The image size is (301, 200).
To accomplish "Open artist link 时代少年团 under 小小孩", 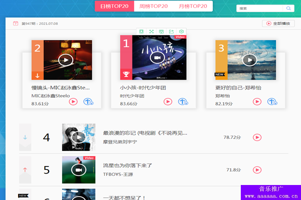I will (132, 95).
